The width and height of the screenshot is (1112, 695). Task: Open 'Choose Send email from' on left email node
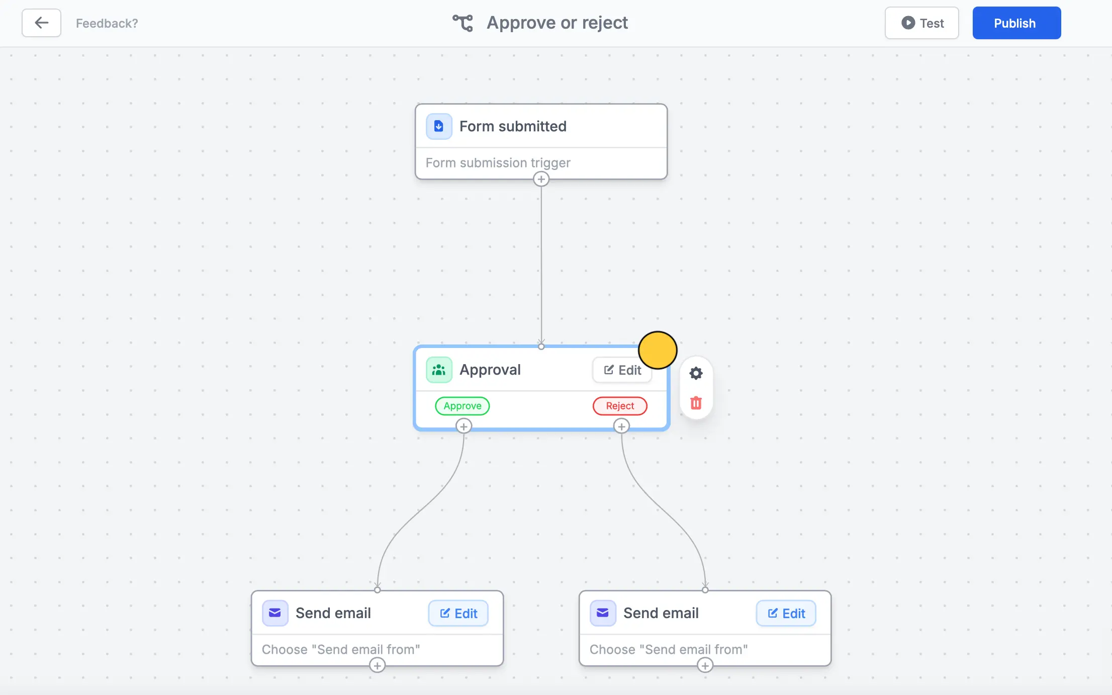(x=340, y=649)
